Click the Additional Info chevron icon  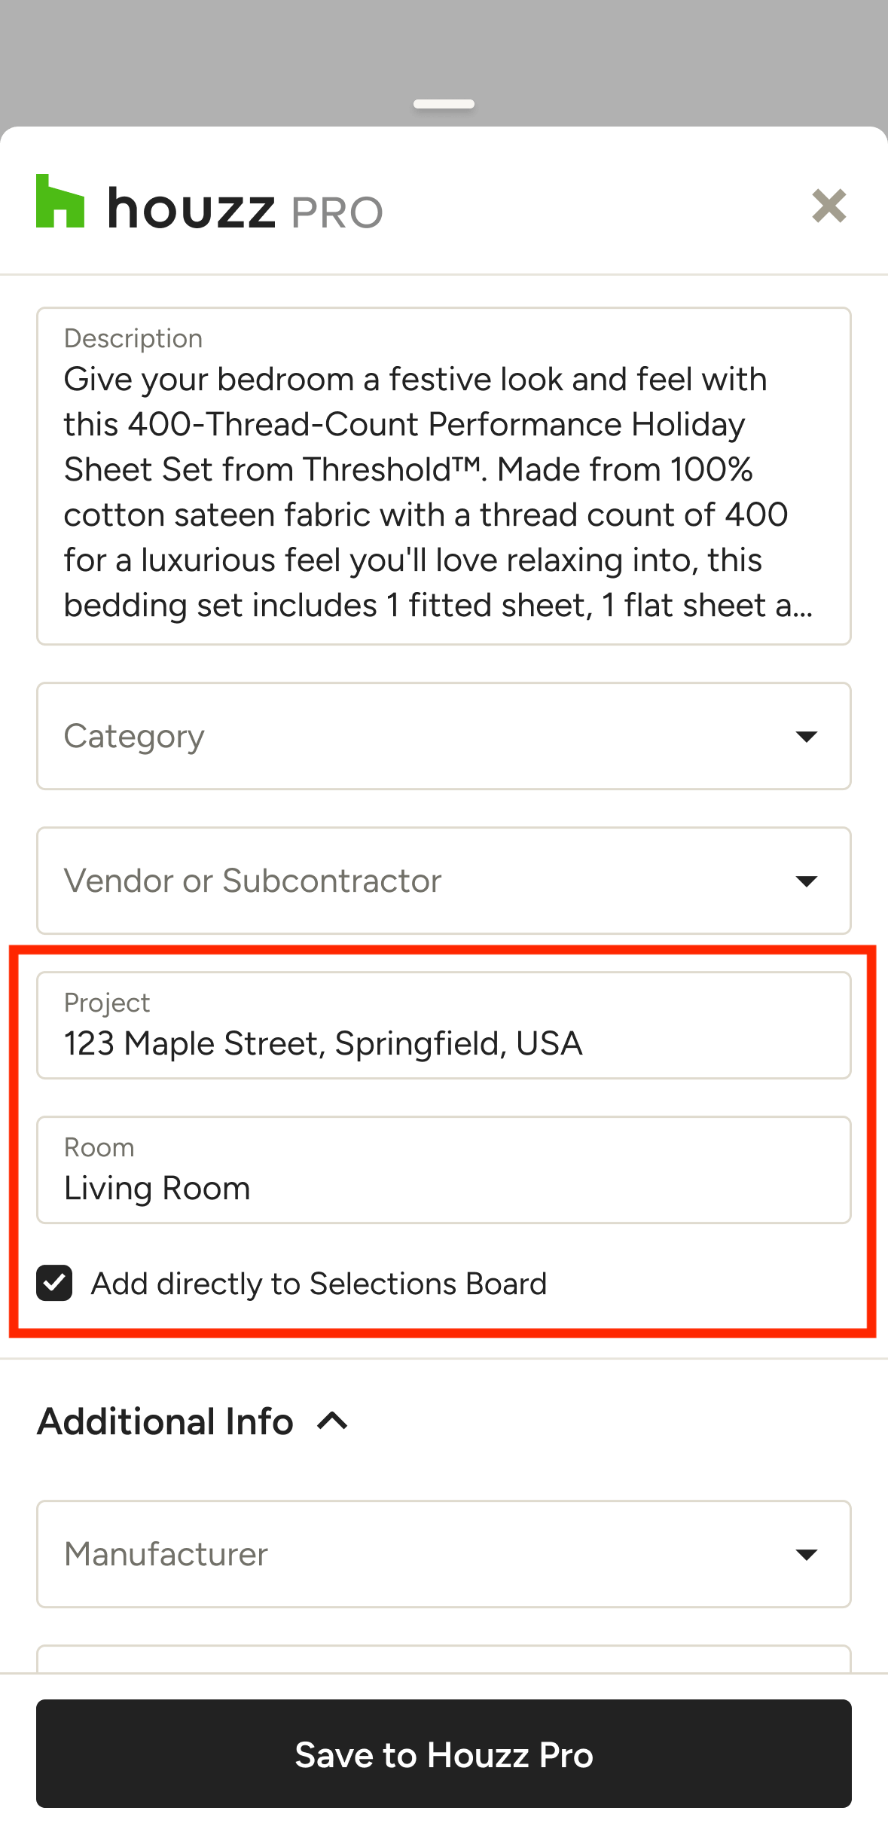coord(332,1421)
